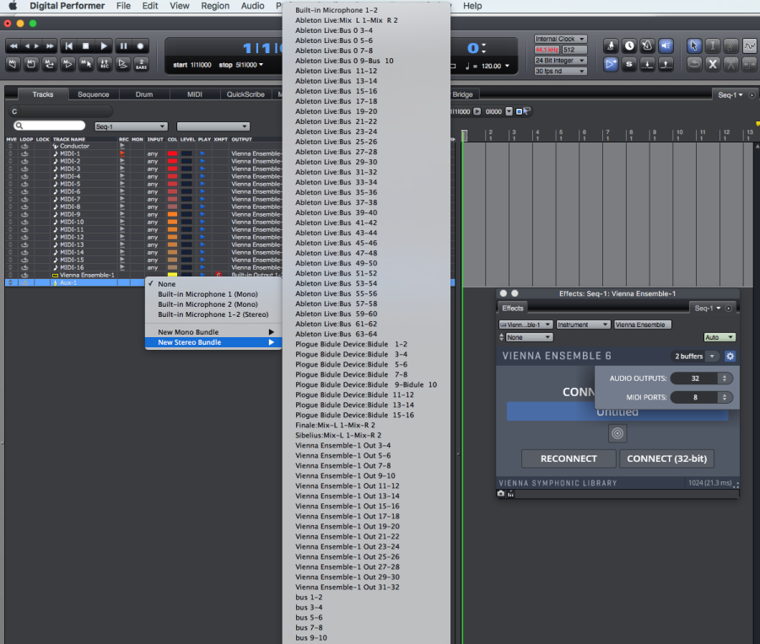The image size is (760, 644).
Task: Select Ableton Live:Bus 11-12 bundle
Action: (x=366, y=71)
